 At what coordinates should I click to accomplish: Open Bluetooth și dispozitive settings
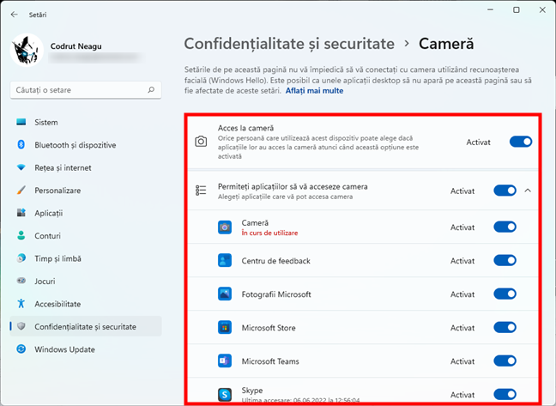pos(86,145)
